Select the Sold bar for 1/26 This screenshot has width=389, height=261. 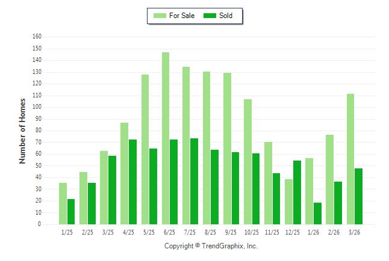[x=317, y=213]
